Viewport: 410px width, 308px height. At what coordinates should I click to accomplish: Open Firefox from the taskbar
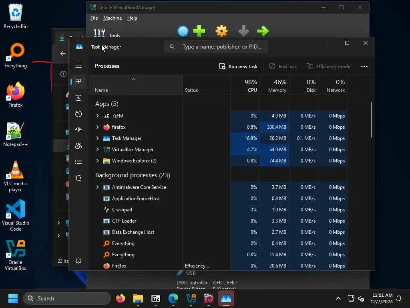click(x=121, y=298)
